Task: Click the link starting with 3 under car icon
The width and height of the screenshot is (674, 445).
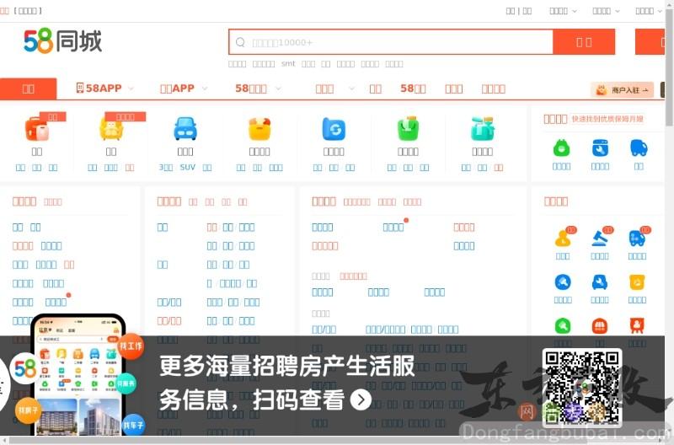Action: pos(166,167)
